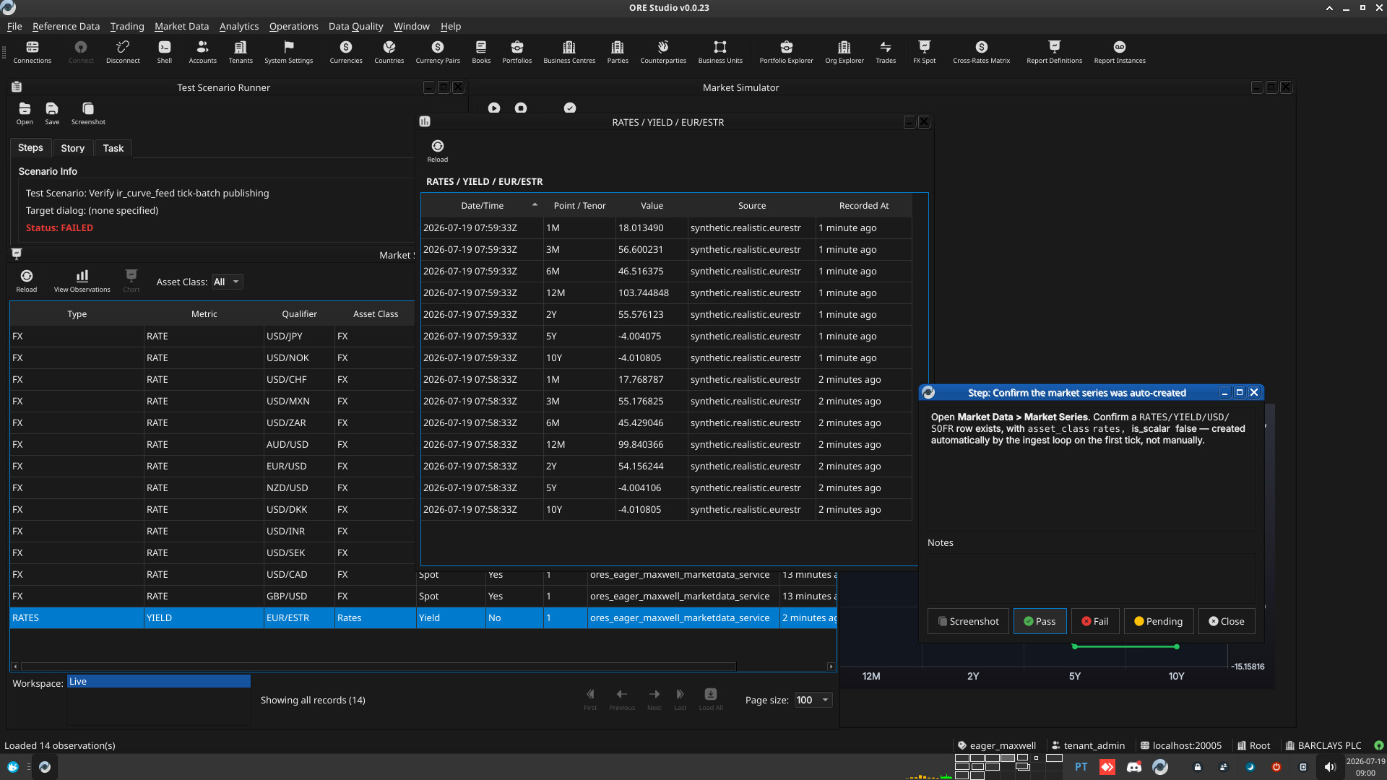Open the Books toolbar icon

pyautogui.click(x=481, y=51)
